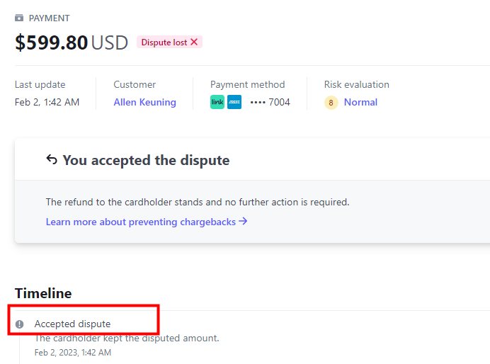
Task: Click the alert icon beside Accepted dispute
Action: (20, 324)
